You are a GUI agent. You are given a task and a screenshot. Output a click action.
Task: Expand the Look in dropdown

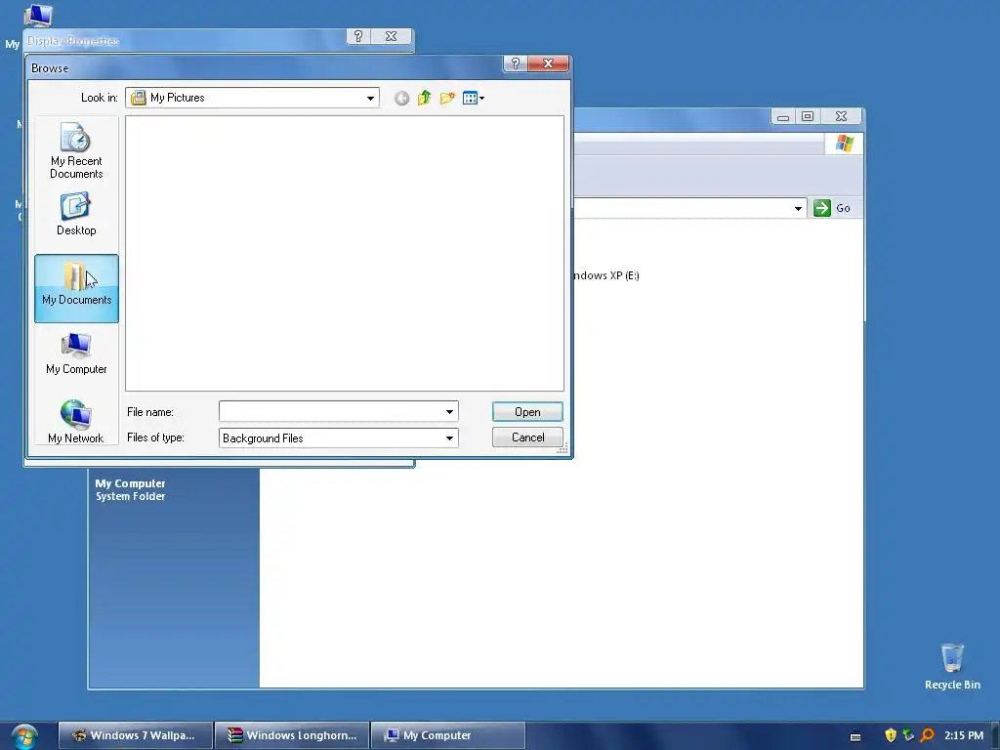tap(370, 99)
